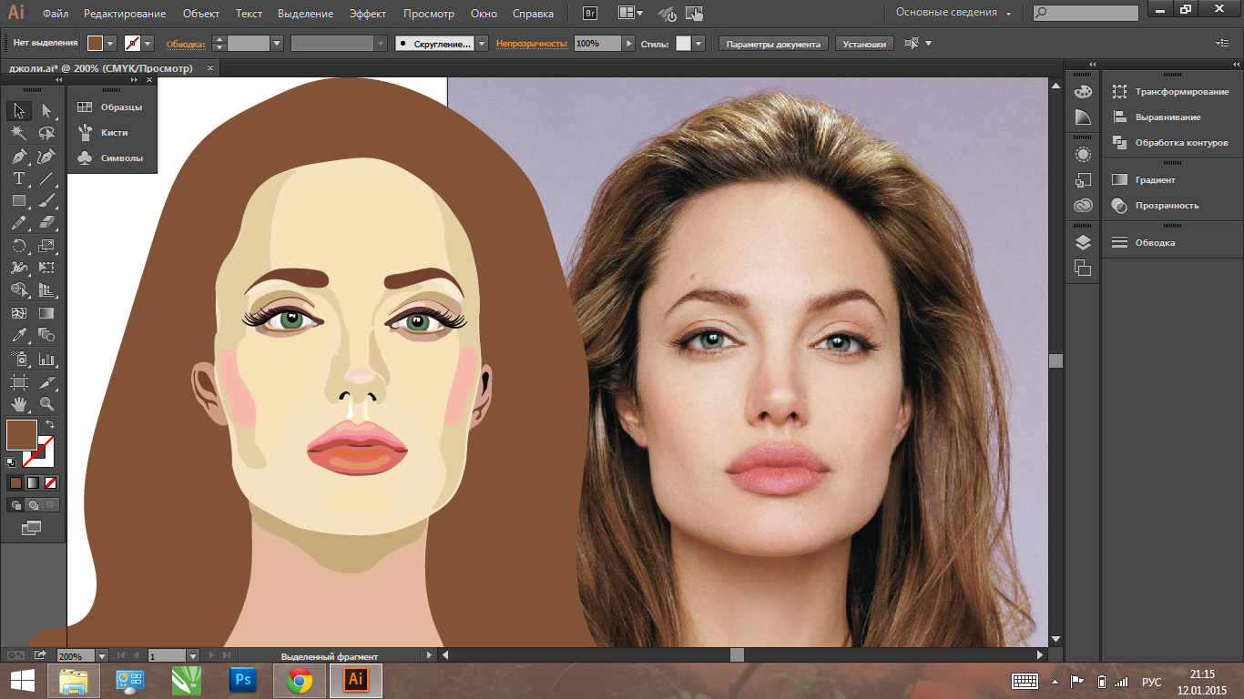The height and width of the screenshot is (699, 1244).
Task: Open the Эффект menu
Action: click(x=367, y=14)
